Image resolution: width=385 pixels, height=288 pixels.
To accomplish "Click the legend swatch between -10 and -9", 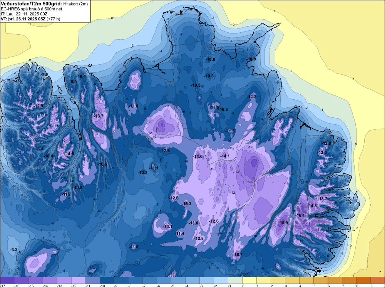I will click(107, 280).
